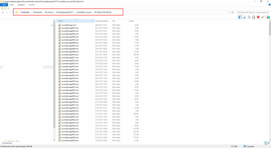Image resolution: width=271 pixels, height=148 pixels.
Task: Open the blue help question mark
Action: coord(269,5)
